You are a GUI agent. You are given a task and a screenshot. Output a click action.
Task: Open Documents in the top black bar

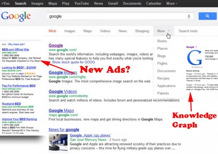[132, 3]
